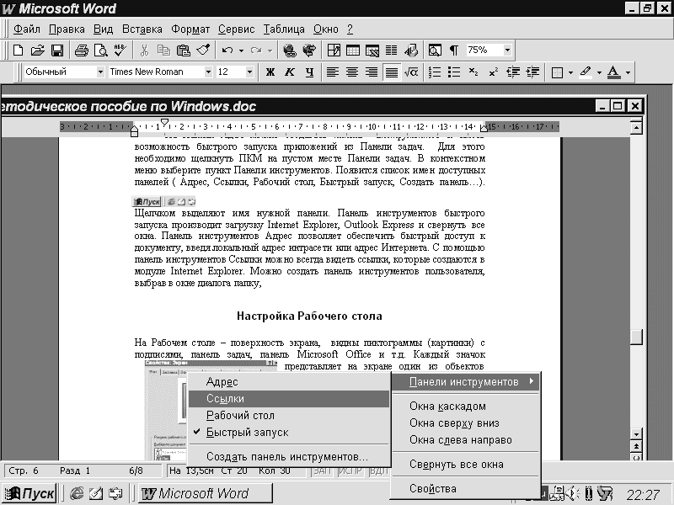Screen dimensions: 674x505
Task: Toggle numbered list formatting
Action: [435, 72]
